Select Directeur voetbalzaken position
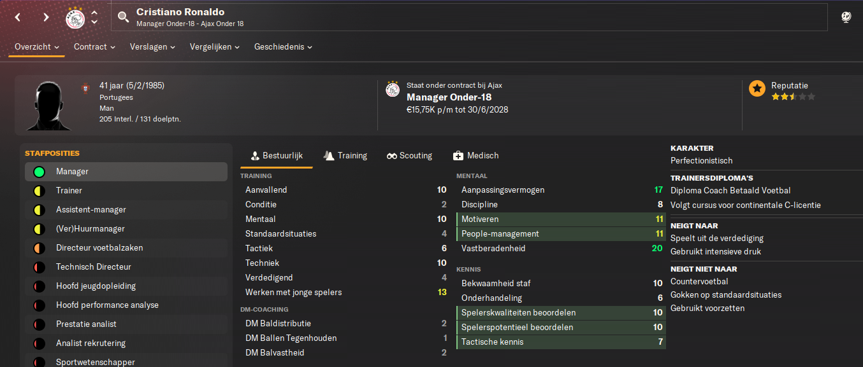Screen dimensions: 863x367 coord(126,248)
